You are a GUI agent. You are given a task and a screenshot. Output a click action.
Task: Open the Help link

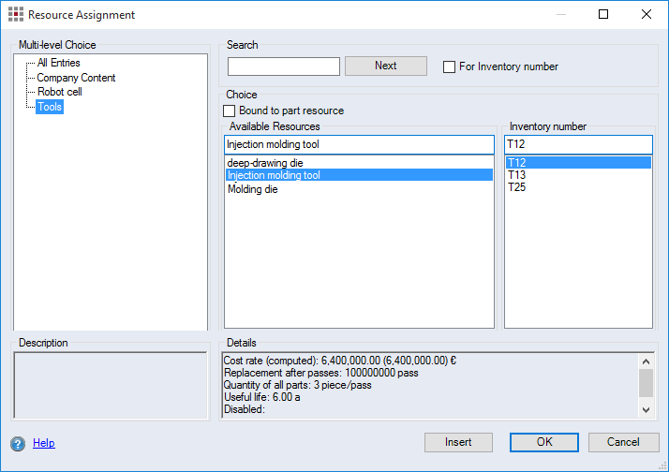(44, 443)
